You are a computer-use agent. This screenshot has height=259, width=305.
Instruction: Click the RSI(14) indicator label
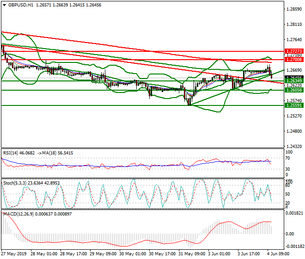(19, 153)
